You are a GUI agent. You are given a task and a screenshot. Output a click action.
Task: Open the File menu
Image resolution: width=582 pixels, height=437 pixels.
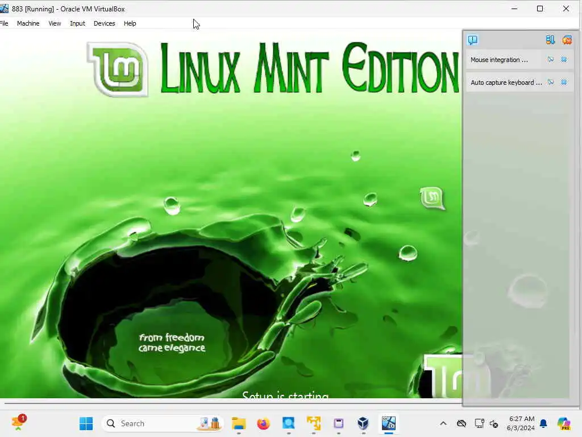point(4,23)
